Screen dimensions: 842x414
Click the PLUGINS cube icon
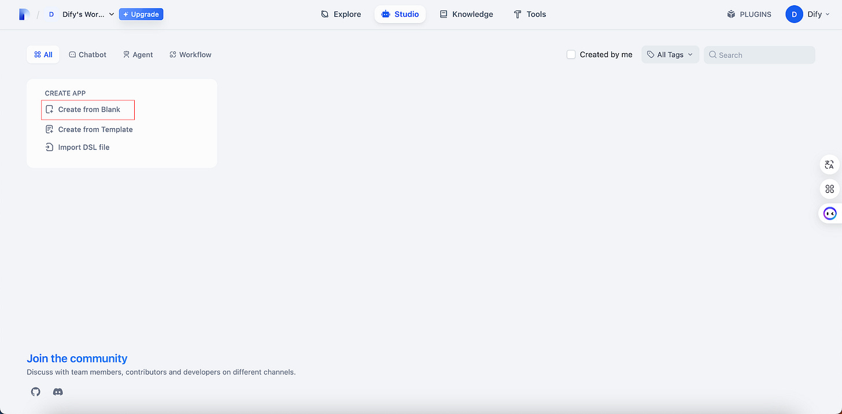pos(731,14)
